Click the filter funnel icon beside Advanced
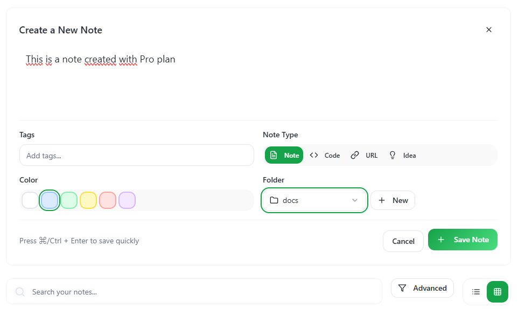518x309 pixels. [402, 289]
